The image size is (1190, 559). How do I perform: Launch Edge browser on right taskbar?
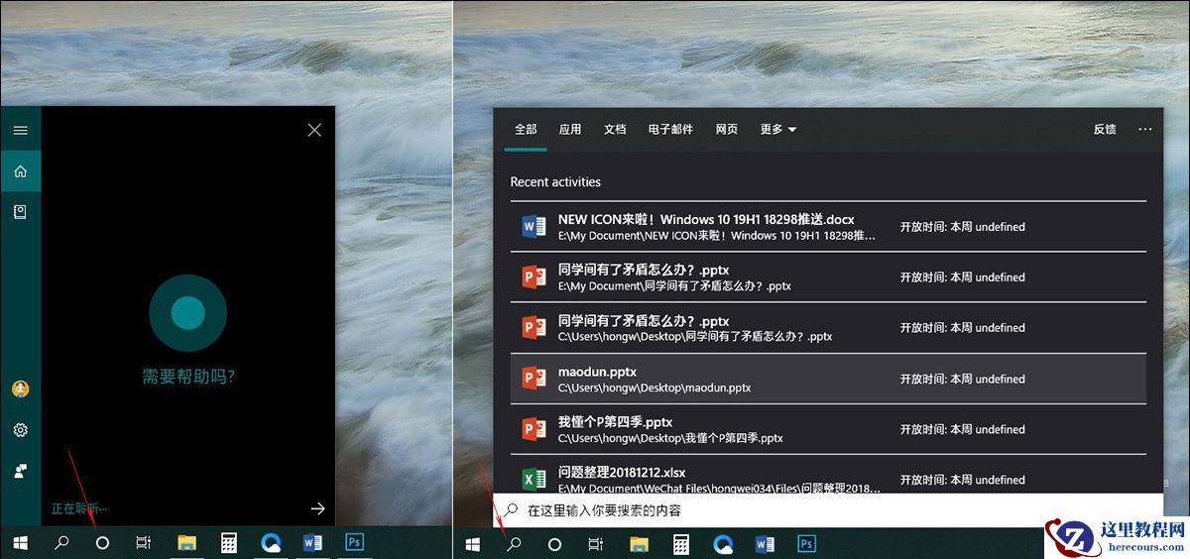coord(724,544)
